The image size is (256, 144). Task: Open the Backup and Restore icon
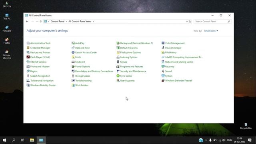coord(118,43)
